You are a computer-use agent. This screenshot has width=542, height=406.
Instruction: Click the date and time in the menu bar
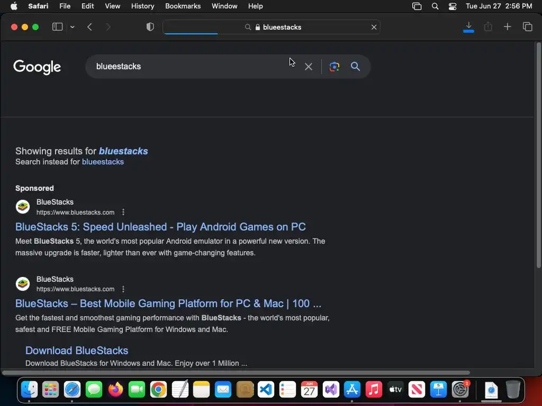(x=499, y=6)
